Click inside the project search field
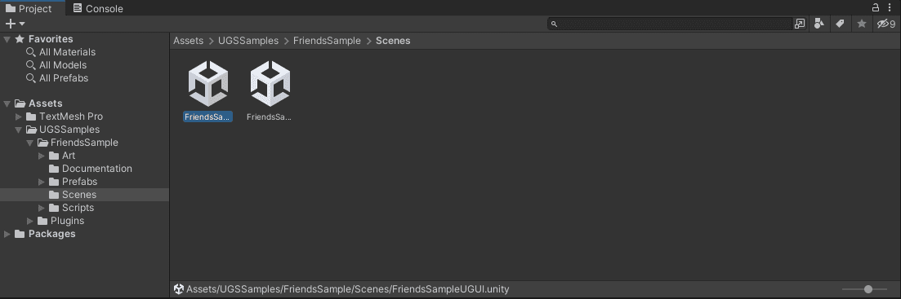This screenshot has width=901, height=299. click(671, 24)
